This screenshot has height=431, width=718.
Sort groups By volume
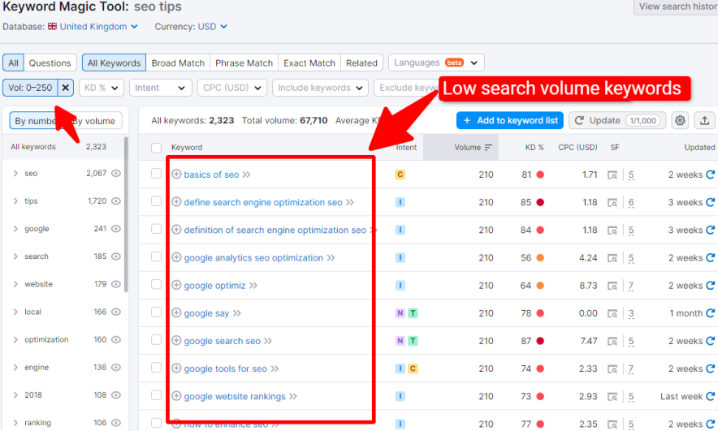click(94, 121)
